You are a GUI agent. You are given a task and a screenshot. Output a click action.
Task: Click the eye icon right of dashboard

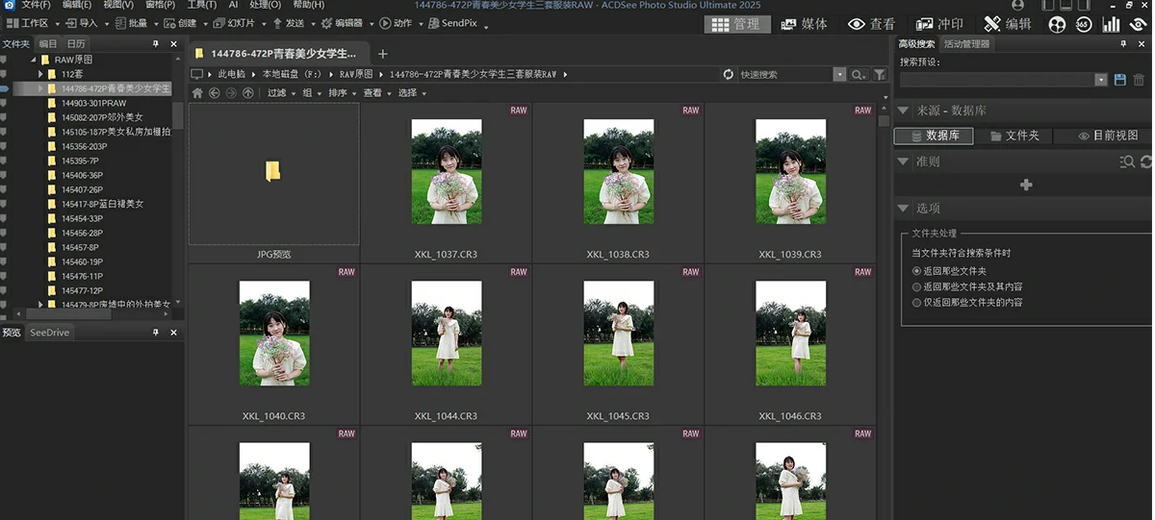click(x=1138, y=24)
